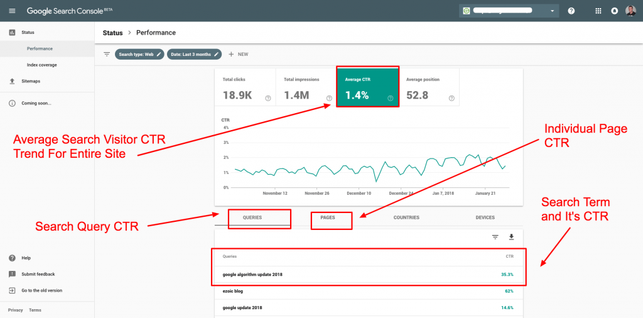Open the Google apps grid
Viewport: 643px width, 318px height.
click(598, 11)
